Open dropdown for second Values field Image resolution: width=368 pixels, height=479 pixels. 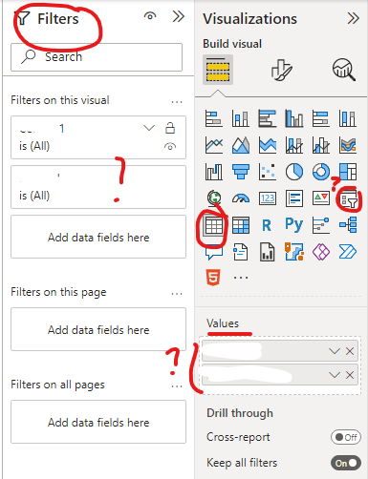point(335,375)
